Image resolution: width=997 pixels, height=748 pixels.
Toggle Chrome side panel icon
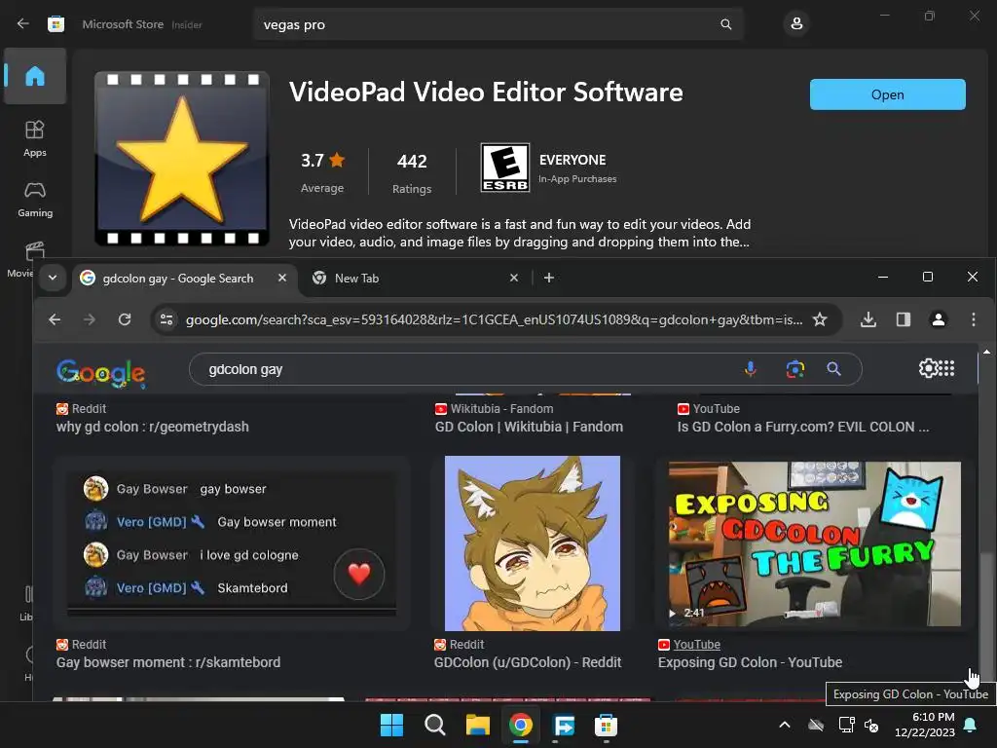pos(903,319)
